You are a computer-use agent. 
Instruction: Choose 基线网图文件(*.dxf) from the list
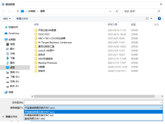click(93, 119)
